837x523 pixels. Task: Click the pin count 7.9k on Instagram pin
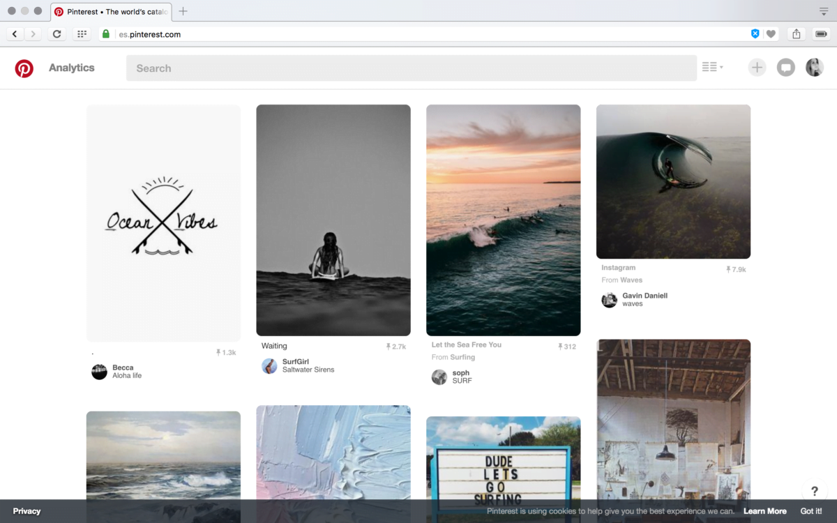point(736,269)
